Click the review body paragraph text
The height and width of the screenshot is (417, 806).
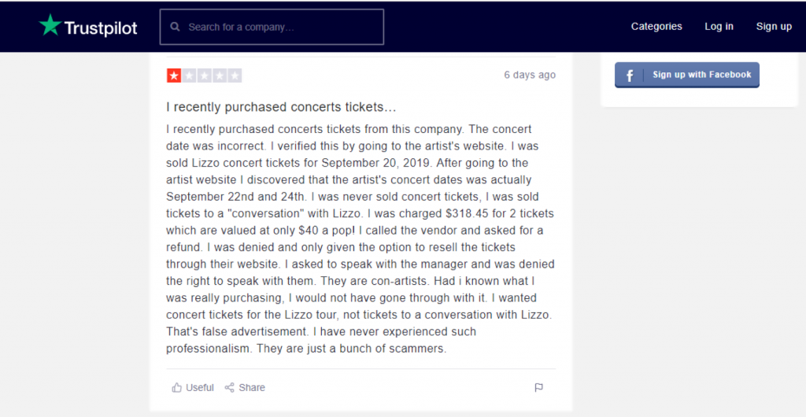[x=360, y=239]
